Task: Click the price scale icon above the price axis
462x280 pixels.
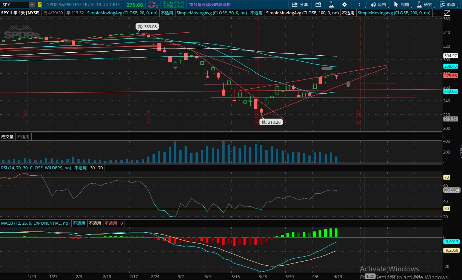Action: [447, 12]
